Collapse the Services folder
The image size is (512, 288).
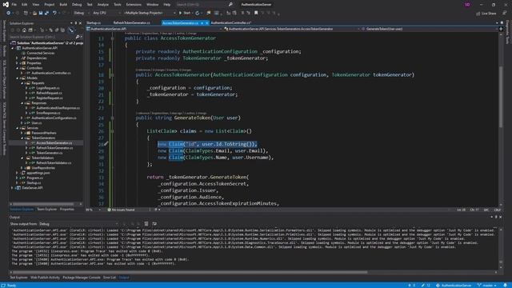18,128
